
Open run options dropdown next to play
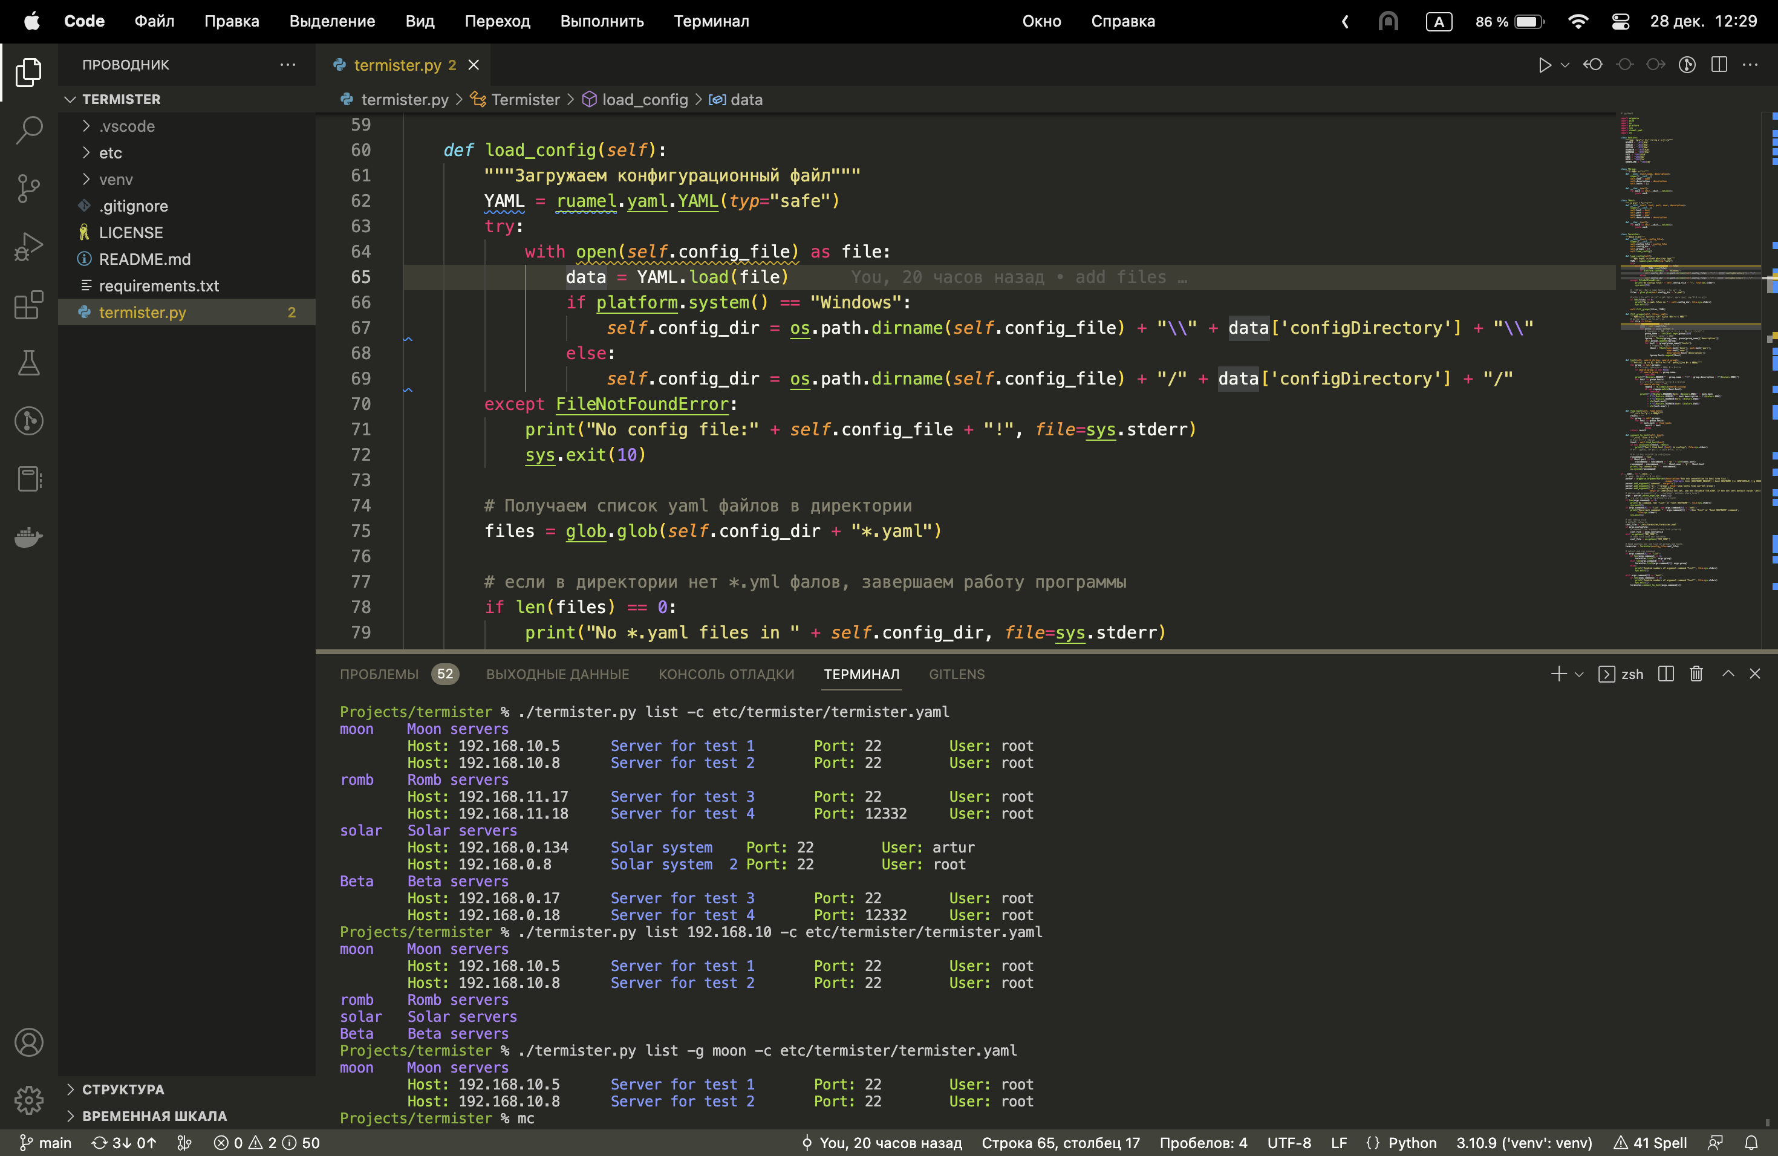tap(1565, 65)
